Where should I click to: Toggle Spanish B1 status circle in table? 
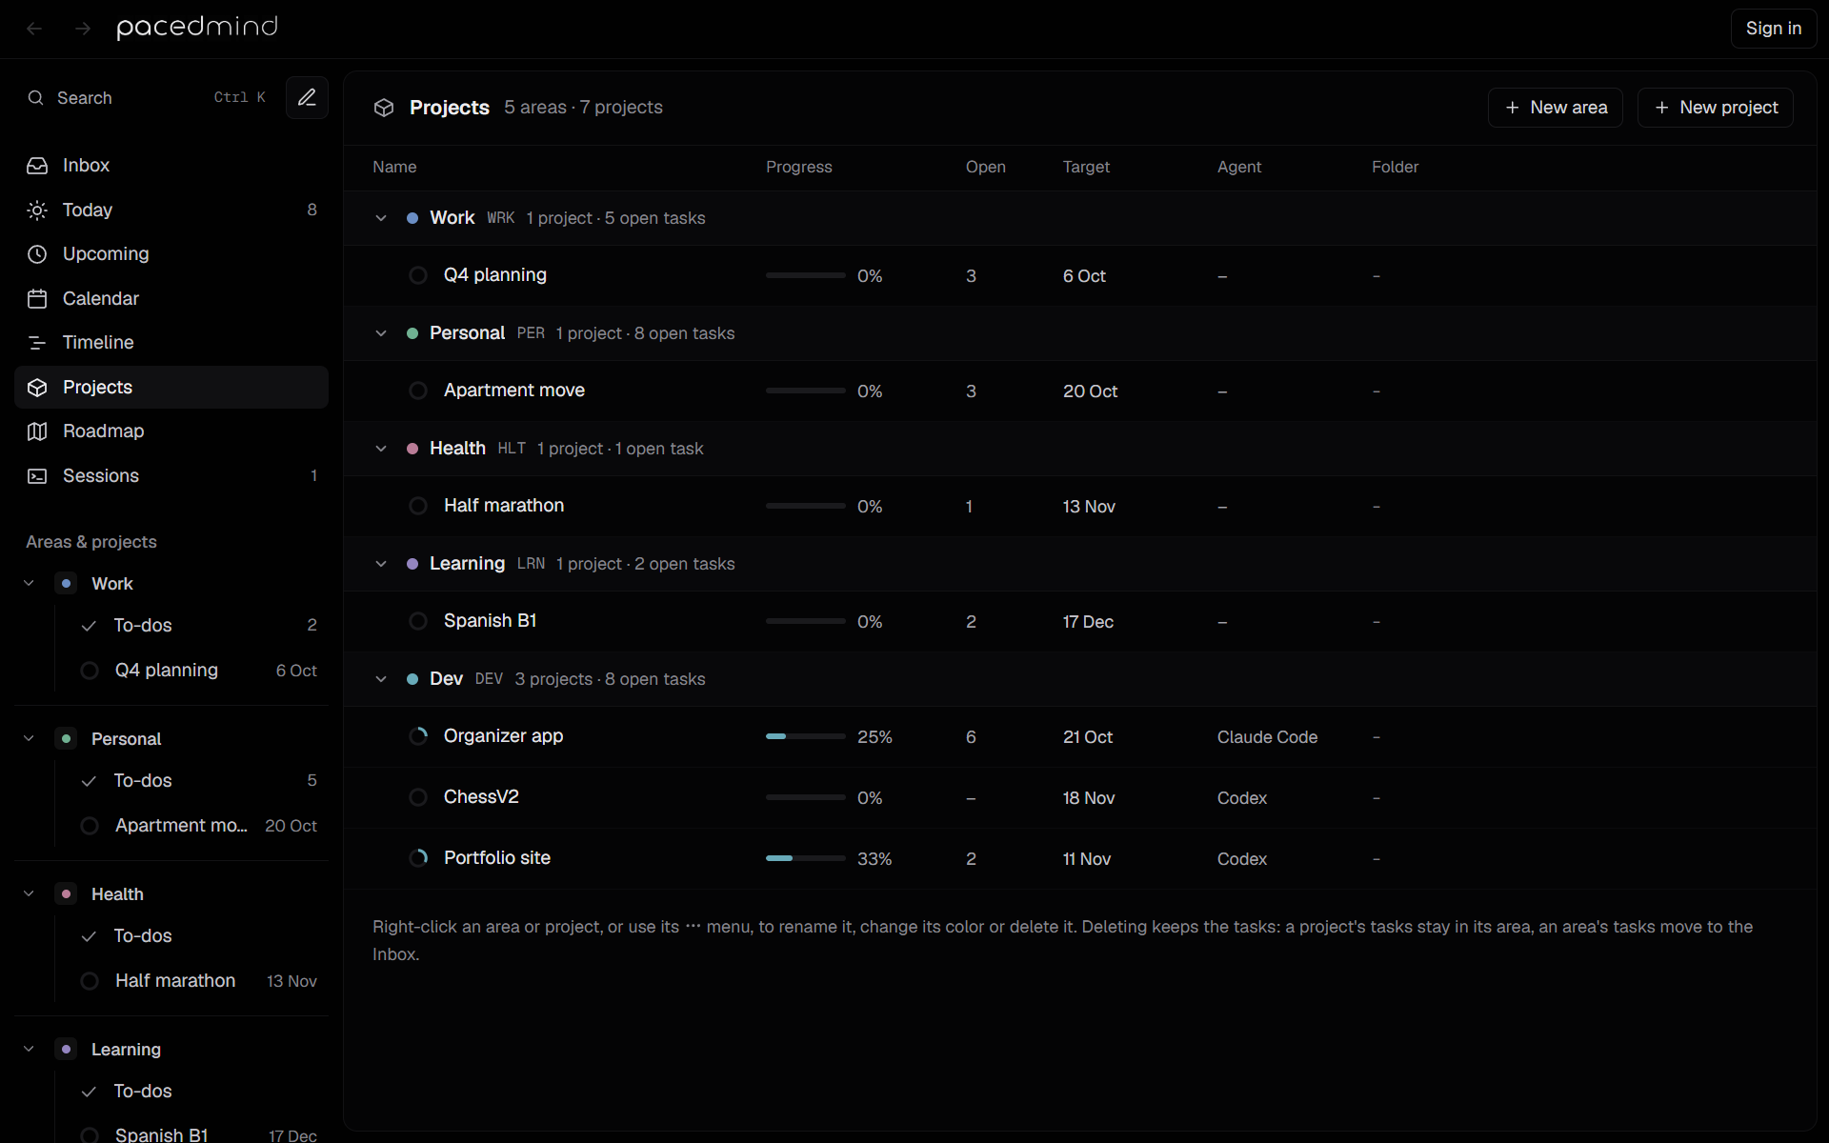(418, 621)
